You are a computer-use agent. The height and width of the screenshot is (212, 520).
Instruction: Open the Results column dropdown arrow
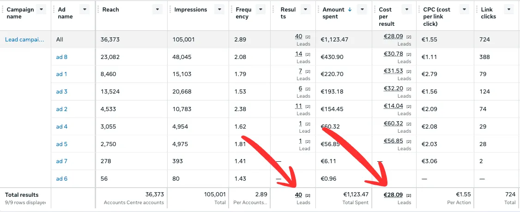coord(306,10)
